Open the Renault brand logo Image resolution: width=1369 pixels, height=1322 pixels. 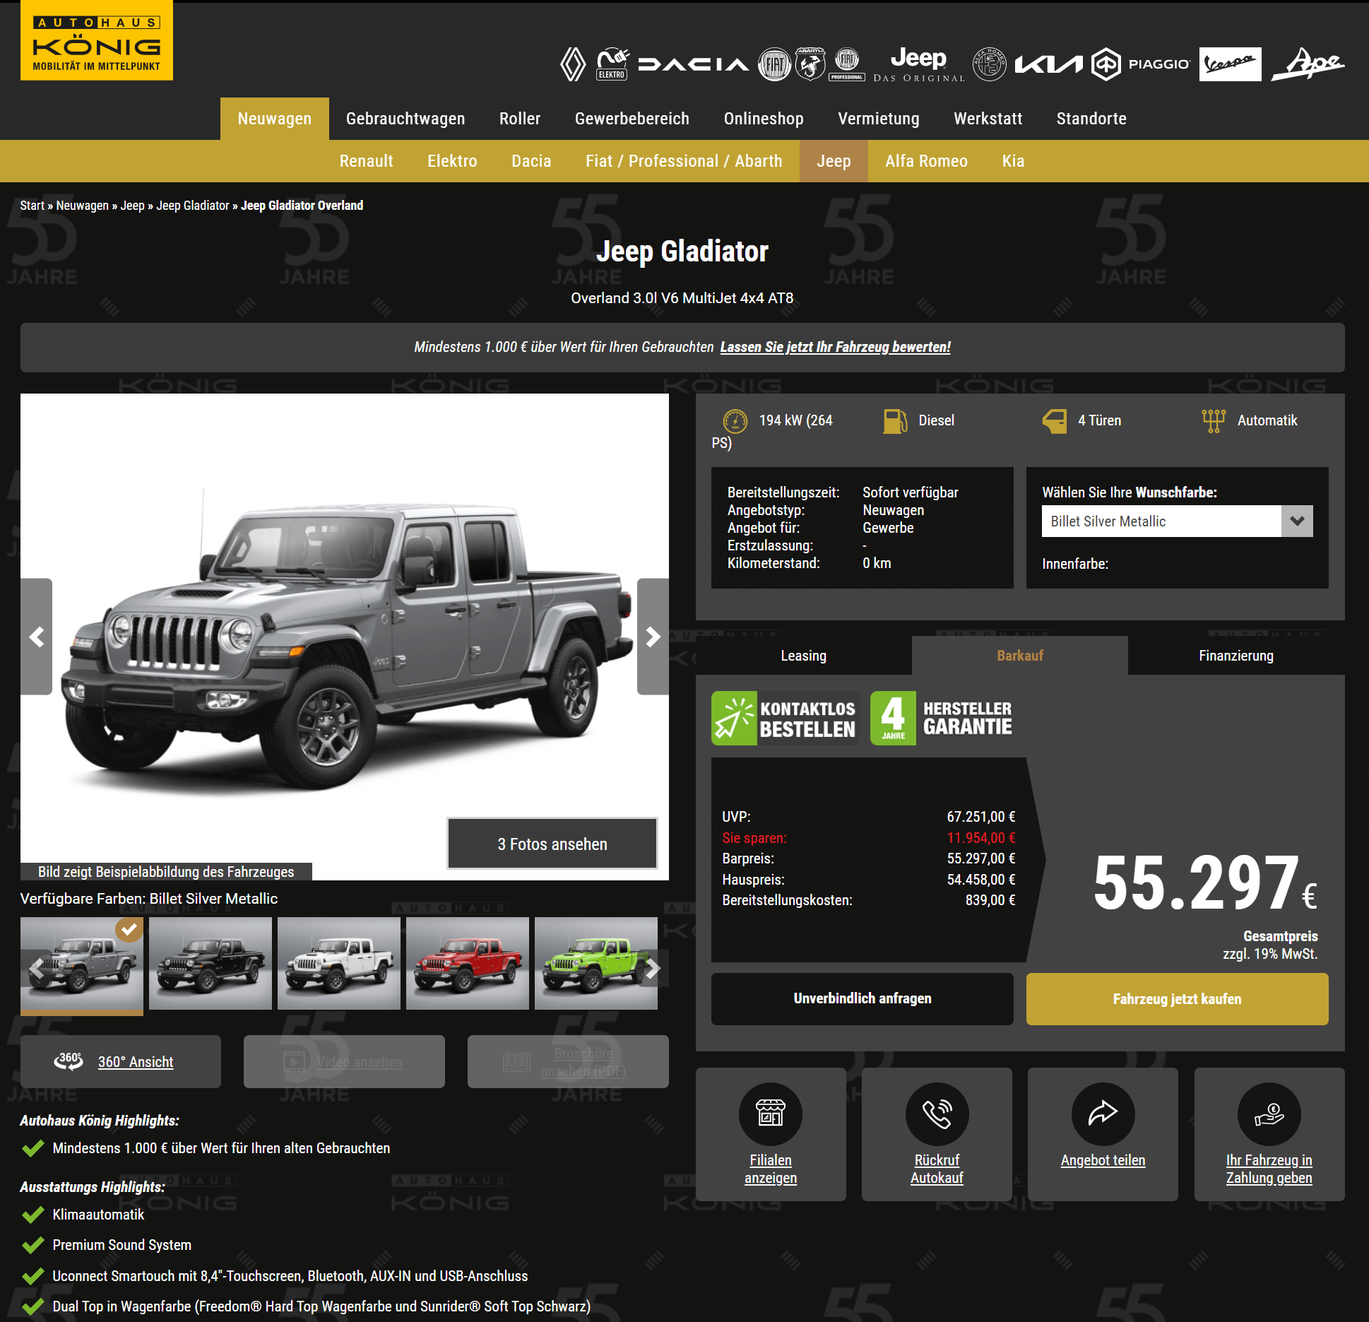pyautogui.click(x=573, y=64)
